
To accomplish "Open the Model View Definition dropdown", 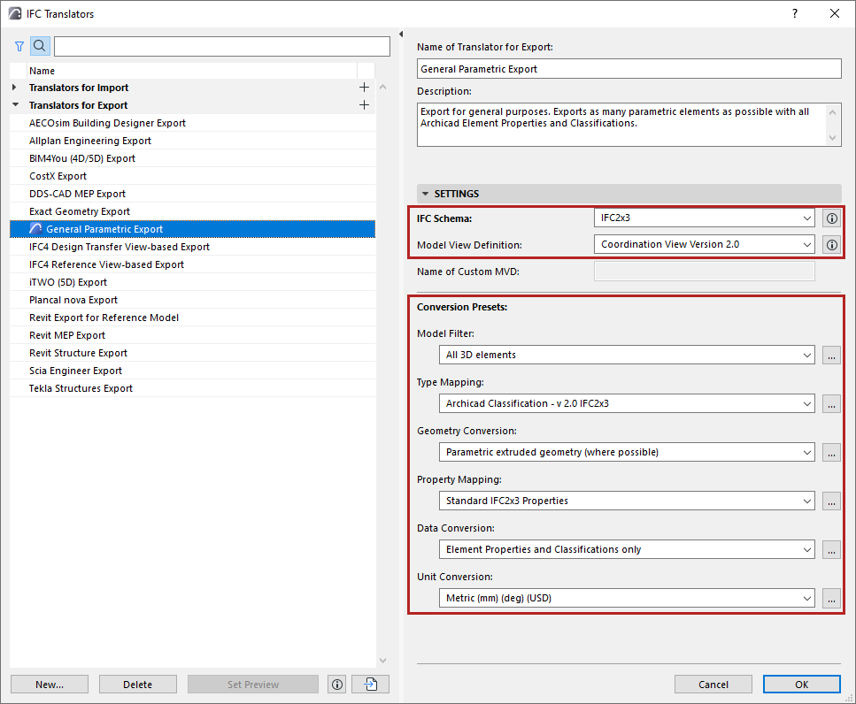I will click(x=705, y=245).
